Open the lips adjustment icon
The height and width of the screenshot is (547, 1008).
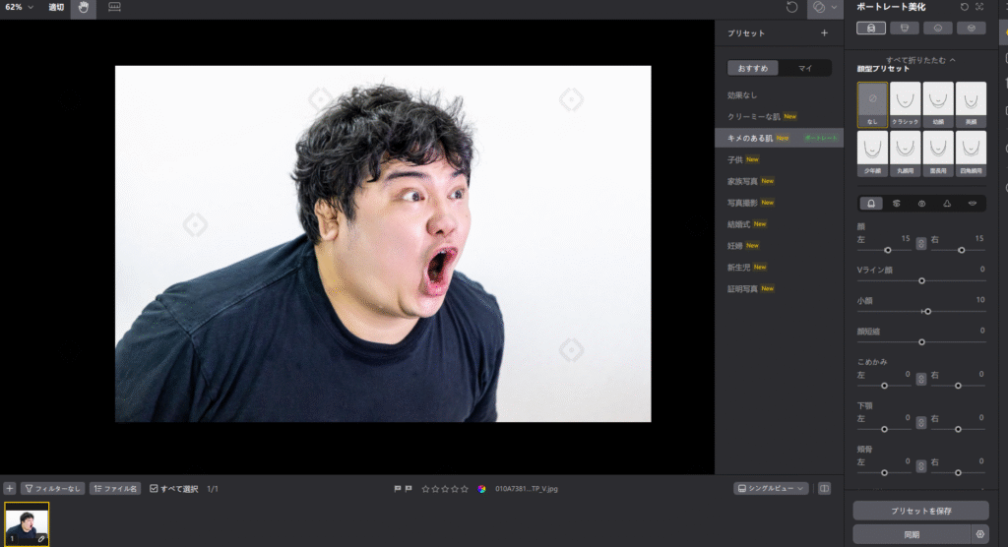coord(973,204)
